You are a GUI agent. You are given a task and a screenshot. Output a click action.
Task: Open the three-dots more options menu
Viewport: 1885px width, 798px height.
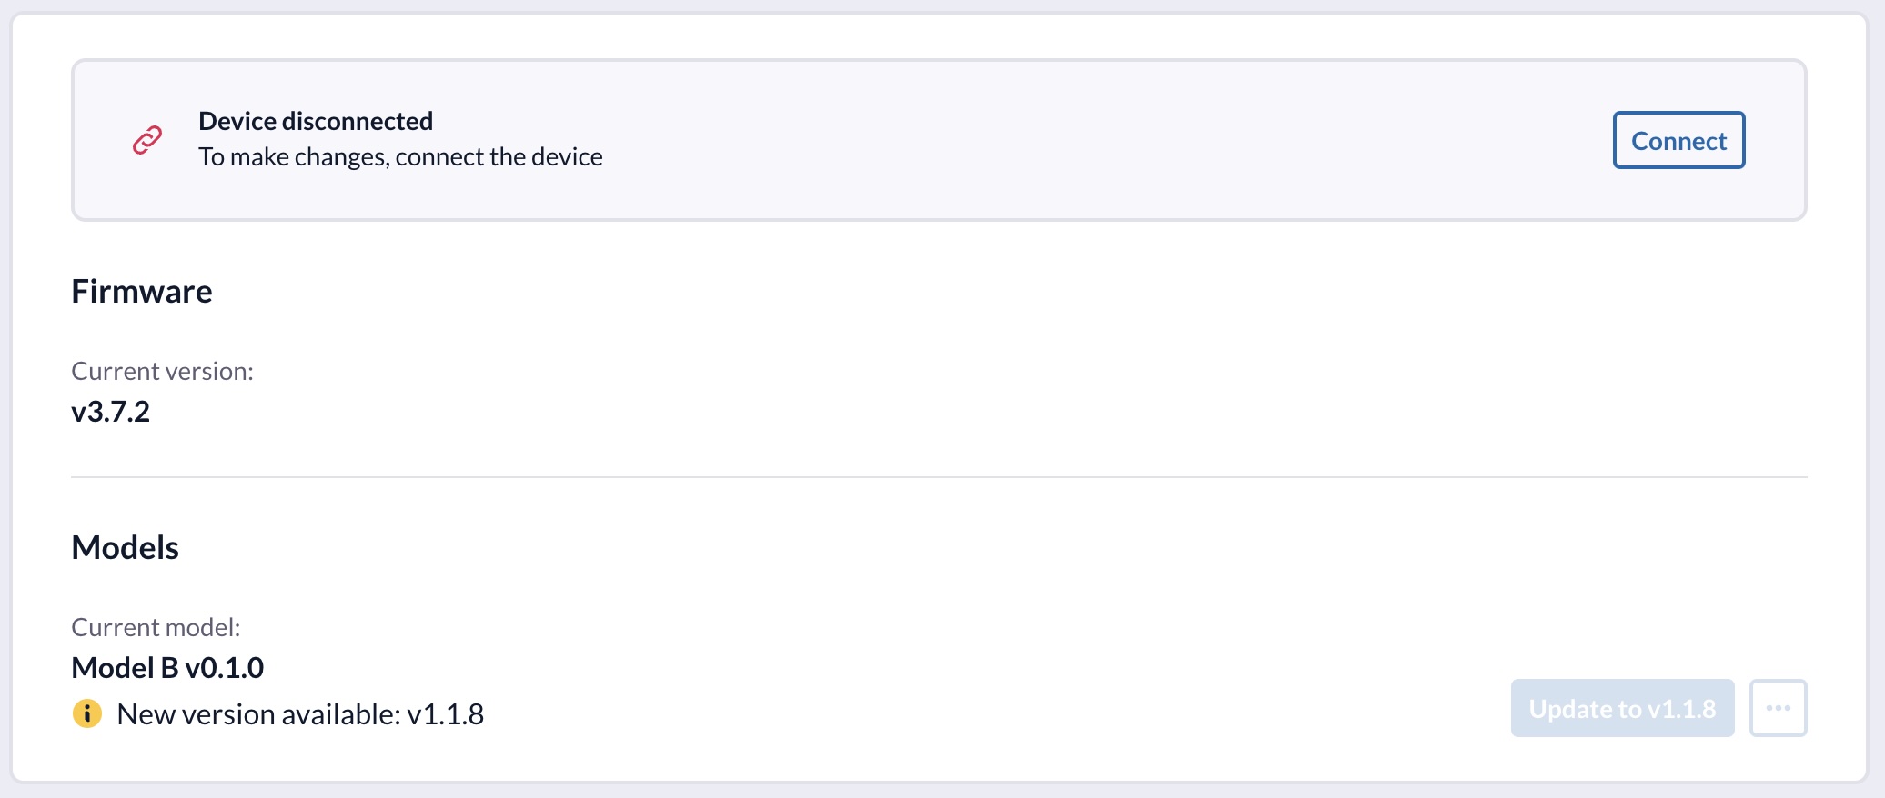[1778, 708]
